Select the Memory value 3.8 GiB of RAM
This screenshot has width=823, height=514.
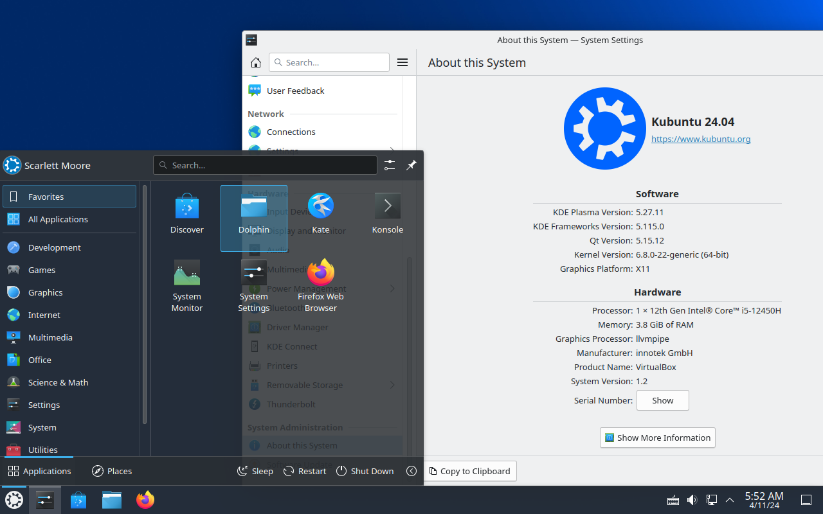coord(665,324)
